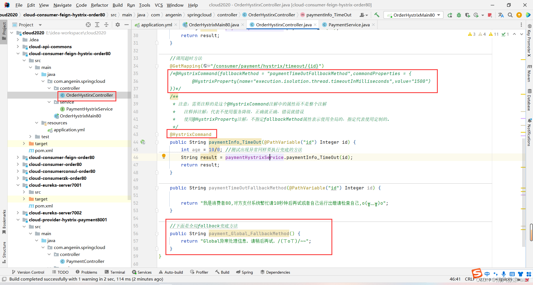Toggle the Structure tool window stripe button
The width and height of the screenshot is (533, 285).
tap(4, 252)
